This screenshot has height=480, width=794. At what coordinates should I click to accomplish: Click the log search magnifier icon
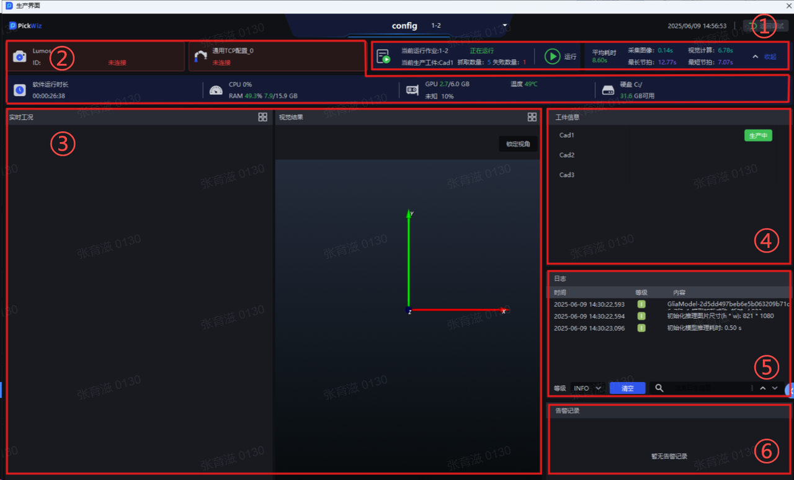(x=659, y=388)
